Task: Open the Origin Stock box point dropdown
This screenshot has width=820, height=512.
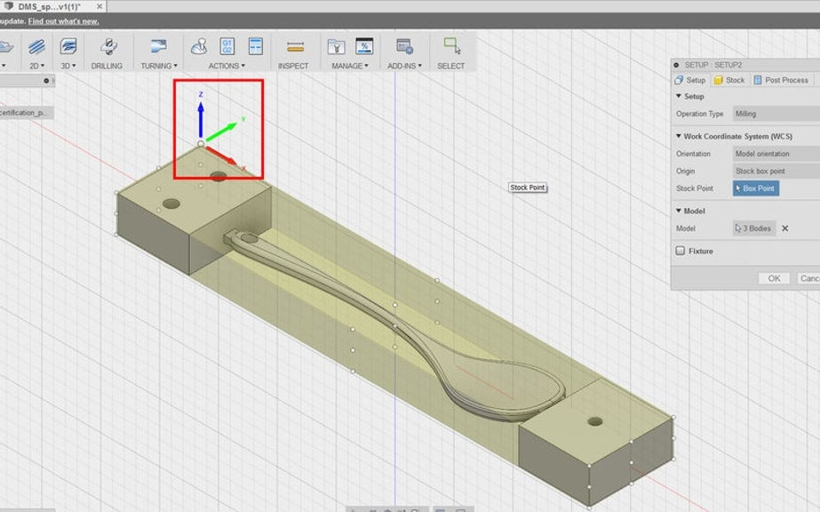Action: pos(775,171)
